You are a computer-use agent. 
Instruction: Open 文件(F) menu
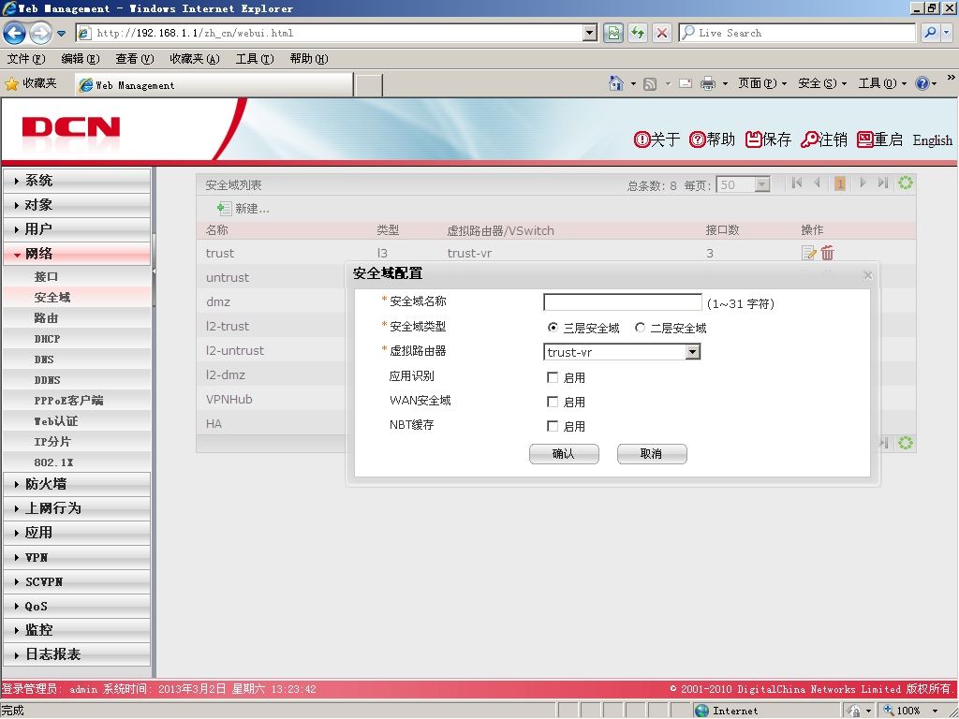pyautogui.click(x=26, y=59)
